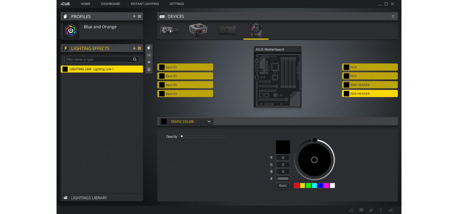Click the paste icon in vertical toolbar
The width and height of the screenshot is (458, 214).
[149, 55]
